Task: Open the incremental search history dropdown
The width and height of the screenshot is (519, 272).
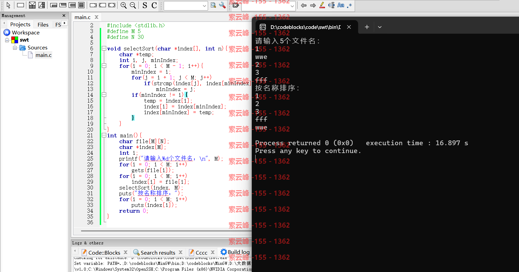Action: pos(292,6)
